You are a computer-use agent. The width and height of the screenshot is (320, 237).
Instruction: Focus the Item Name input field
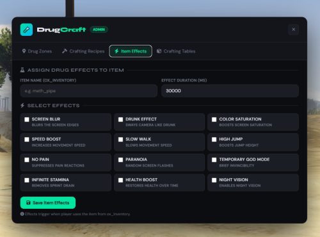(x=89, y=91)
